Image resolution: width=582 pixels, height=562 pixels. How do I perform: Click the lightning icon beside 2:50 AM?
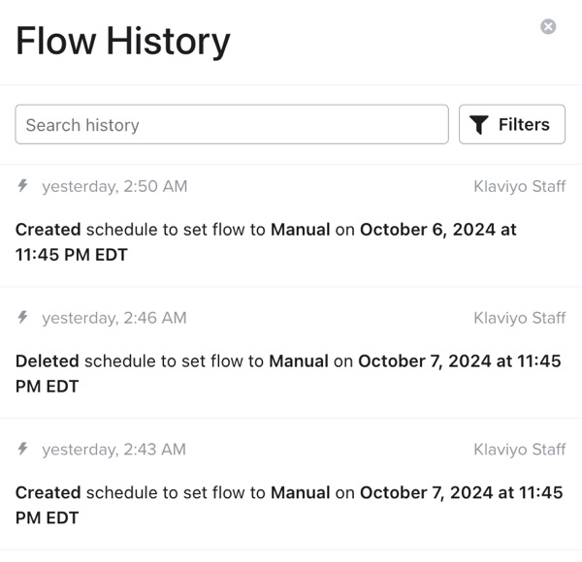click(x=23, y=186)
